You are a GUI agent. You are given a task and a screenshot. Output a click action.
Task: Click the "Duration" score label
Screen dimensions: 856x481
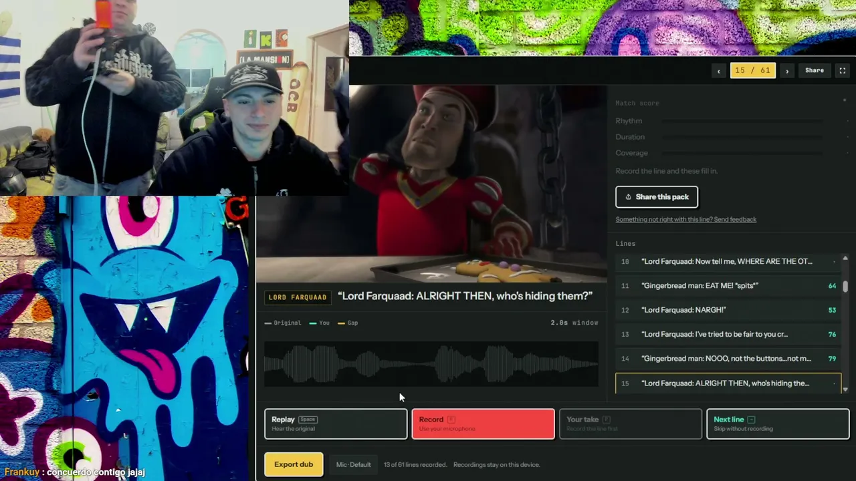pos(630,137)
